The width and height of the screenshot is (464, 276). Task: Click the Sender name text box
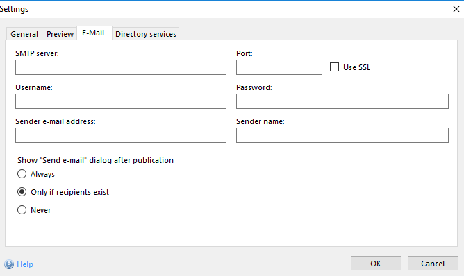(x=342, y=135)
